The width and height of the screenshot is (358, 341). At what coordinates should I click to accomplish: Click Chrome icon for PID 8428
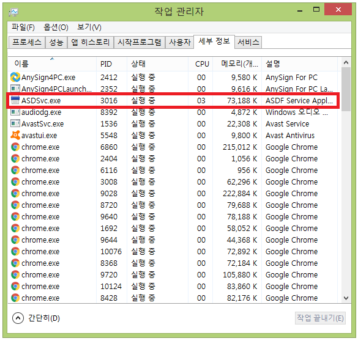coord(15,298)
